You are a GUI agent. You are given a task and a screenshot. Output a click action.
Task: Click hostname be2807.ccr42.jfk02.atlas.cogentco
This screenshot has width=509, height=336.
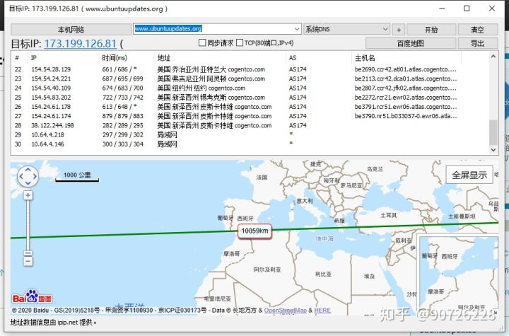pyautogui.click(x=406, y=88)
